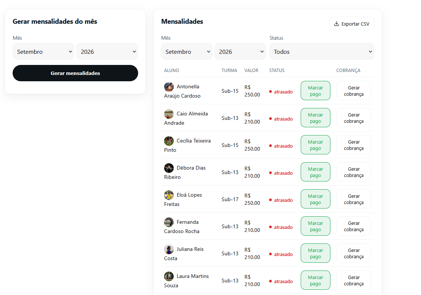Click Sub-17 in Eloá Lopes Freitas's row
Screen dimensions: 421x295
(230, 199)
